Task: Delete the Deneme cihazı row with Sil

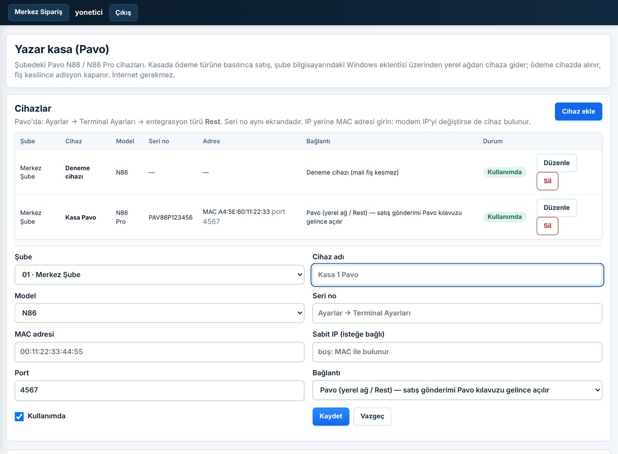Action: (x=547, y=181)
